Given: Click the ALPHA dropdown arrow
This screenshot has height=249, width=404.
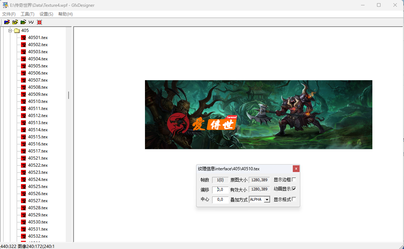Looking at the screenshot, I should [x=268, y=199].
